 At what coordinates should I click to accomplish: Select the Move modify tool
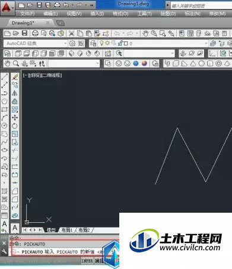[x=15, y=118]
